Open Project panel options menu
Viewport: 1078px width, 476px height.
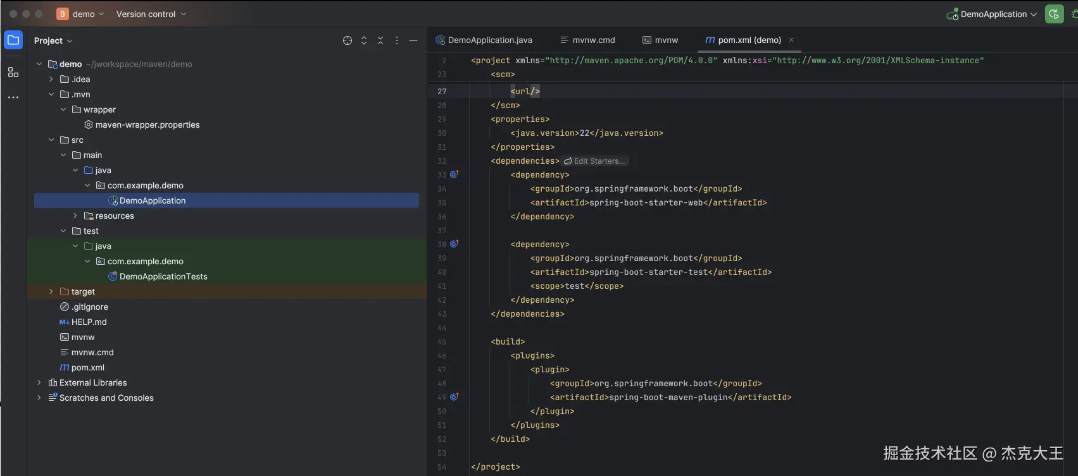(397, 40)
